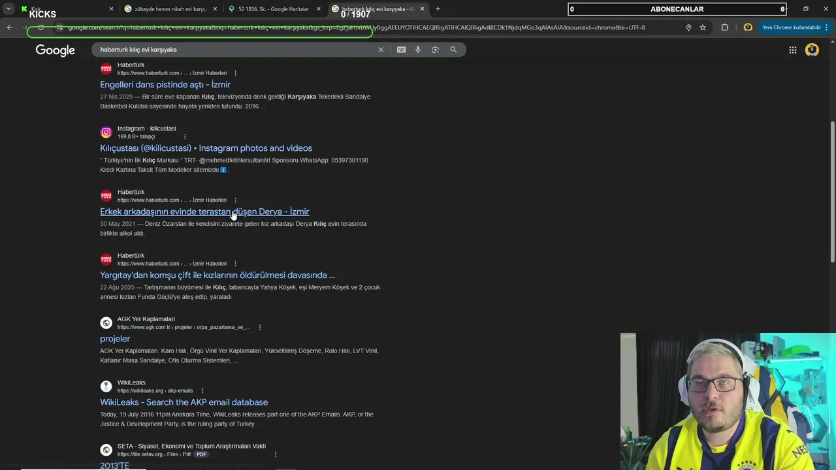Image resolution: width=836 pixels, height=470 pixels.
Task: Click the URL in the address bar
Action: [x=356, y=27]
